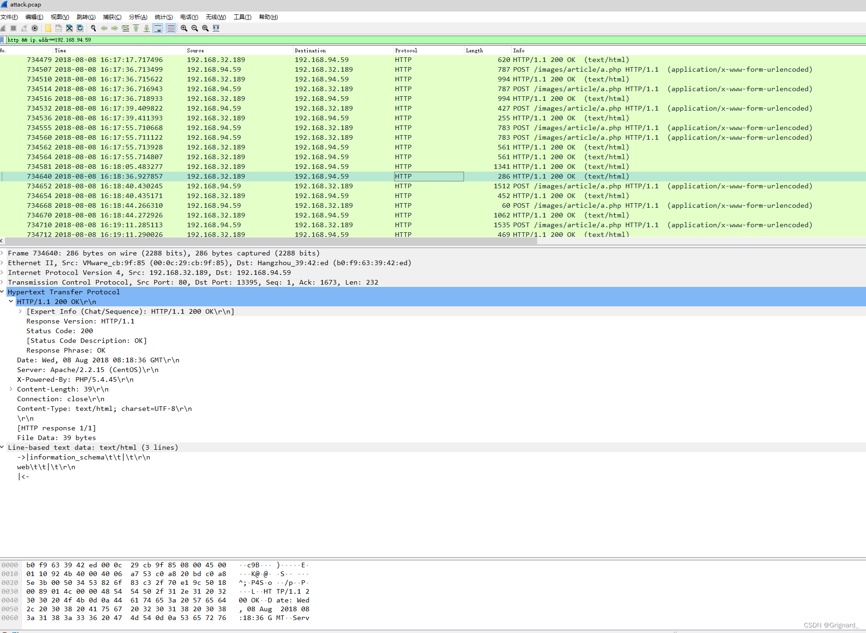Select packet 734668 with length 60
This screenshot has width=866, height=633.
(433, 205)
